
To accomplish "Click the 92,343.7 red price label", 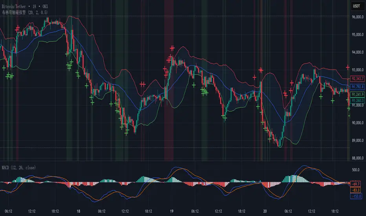I will [358, 79].
